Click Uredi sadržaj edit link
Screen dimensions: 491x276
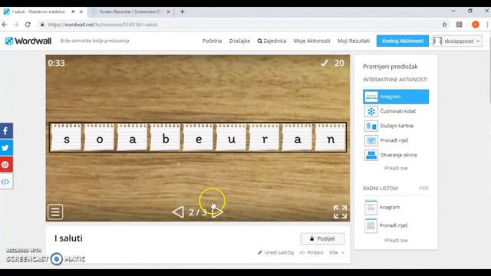pos(276,252)
